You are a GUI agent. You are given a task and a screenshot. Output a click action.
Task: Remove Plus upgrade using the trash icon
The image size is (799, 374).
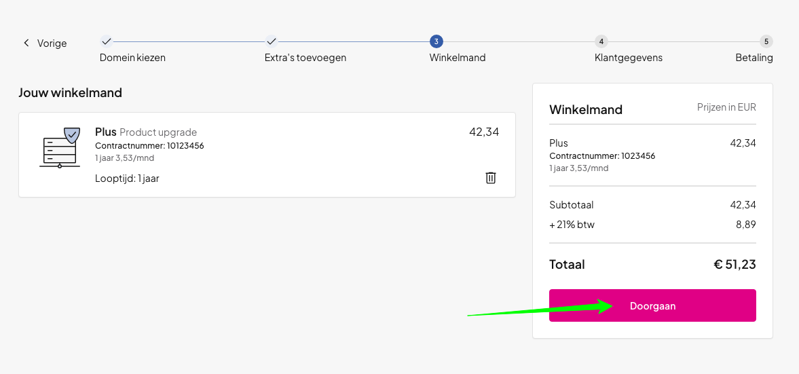coord(491,178)
